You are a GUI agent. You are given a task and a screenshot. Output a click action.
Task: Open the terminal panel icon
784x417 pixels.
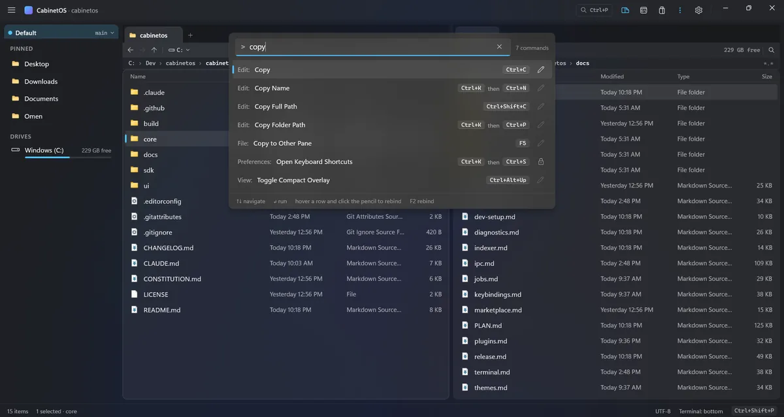click(x=644, y=10)
